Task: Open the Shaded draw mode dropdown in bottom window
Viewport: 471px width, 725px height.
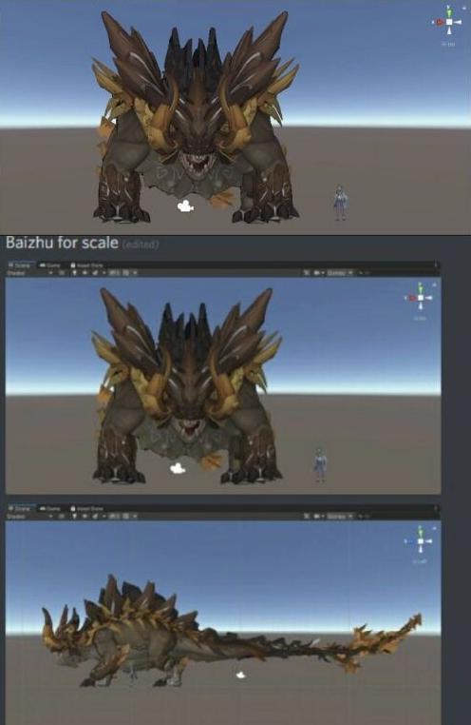Action: pos(30,516)
